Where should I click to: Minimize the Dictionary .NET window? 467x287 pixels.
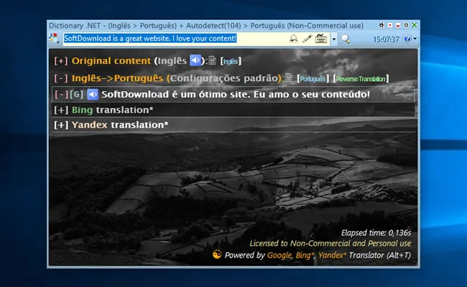click(398, 25)
